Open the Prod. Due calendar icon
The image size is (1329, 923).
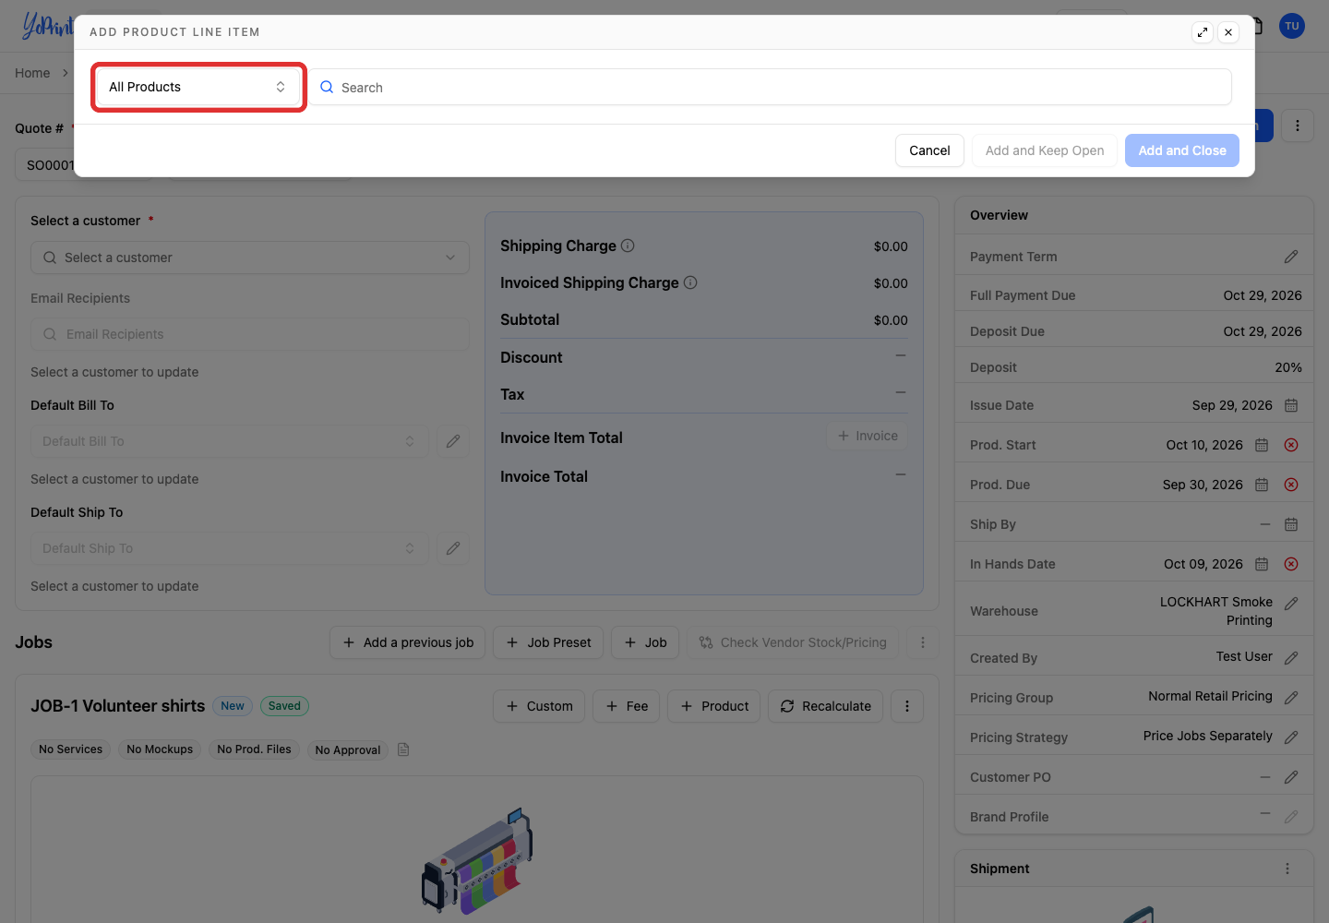(x=1262, y=485)
